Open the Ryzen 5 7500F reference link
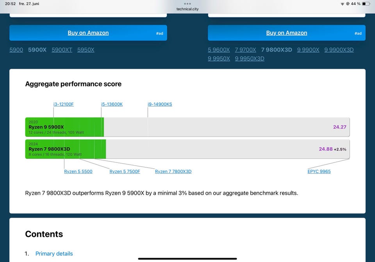The height and width of the screenshot is (262, 375). pos(125,171)
